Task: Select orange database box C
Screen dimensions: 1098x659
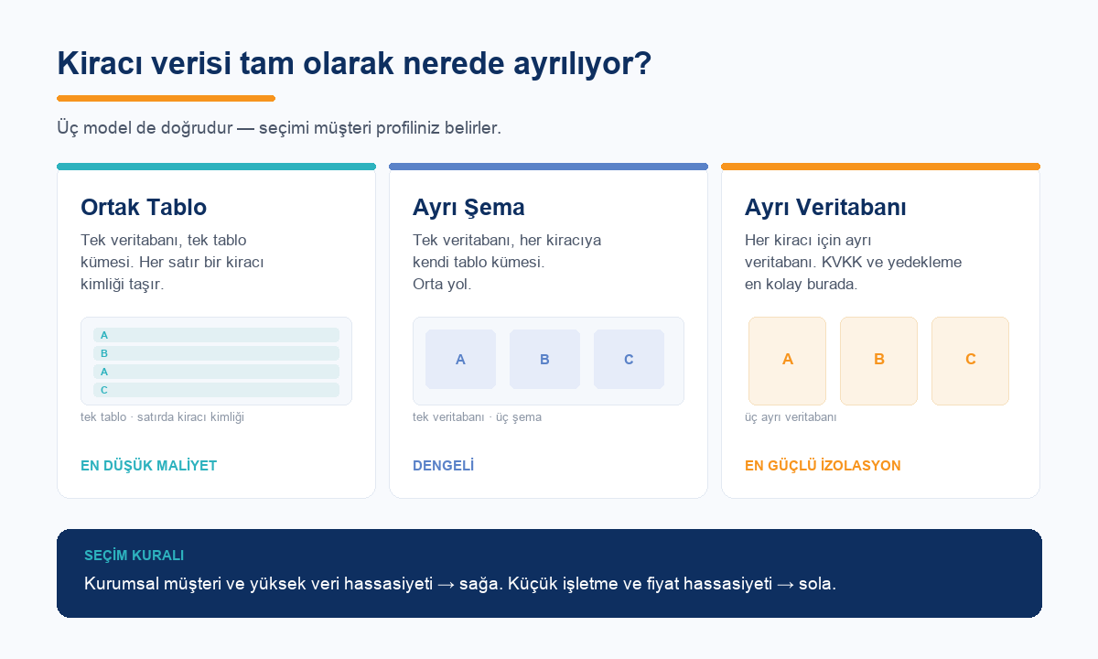Action: 970,361
